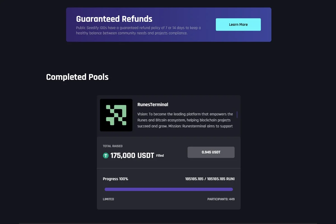Click the Participants: 449 count
Viewport: 336px width, 224px height.
point(221,199)
